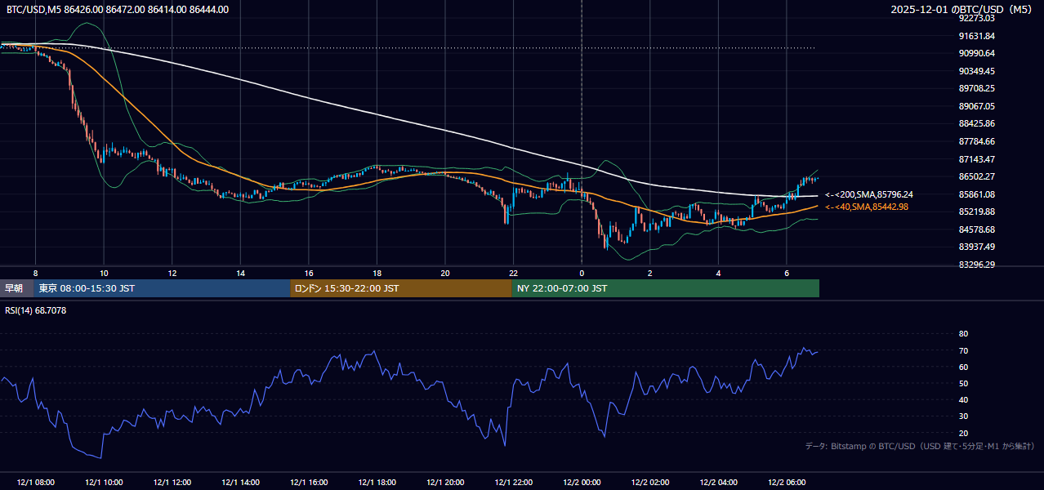The width and height of the screenshot is (1044, 490).
Task: Click price axis value 88425.86
Action: (x=976, y=124)
